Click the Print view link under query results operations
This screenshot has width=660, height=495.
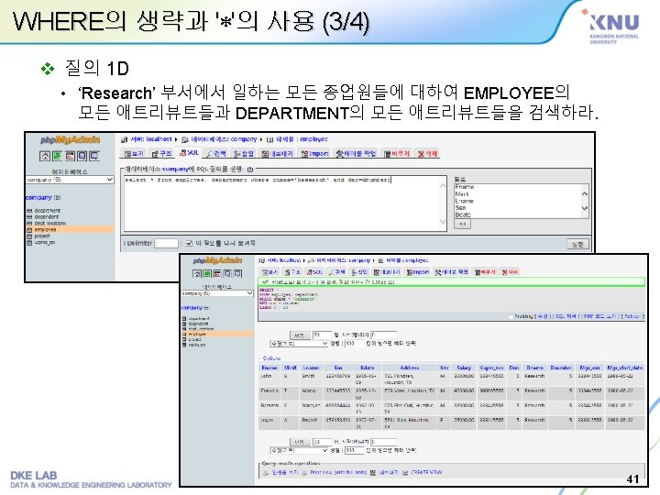[x=338, y=473]
